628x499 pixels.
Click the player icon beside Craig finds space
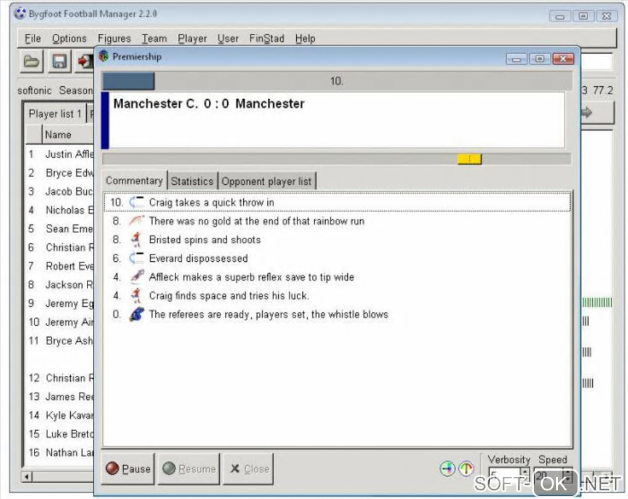137,296
